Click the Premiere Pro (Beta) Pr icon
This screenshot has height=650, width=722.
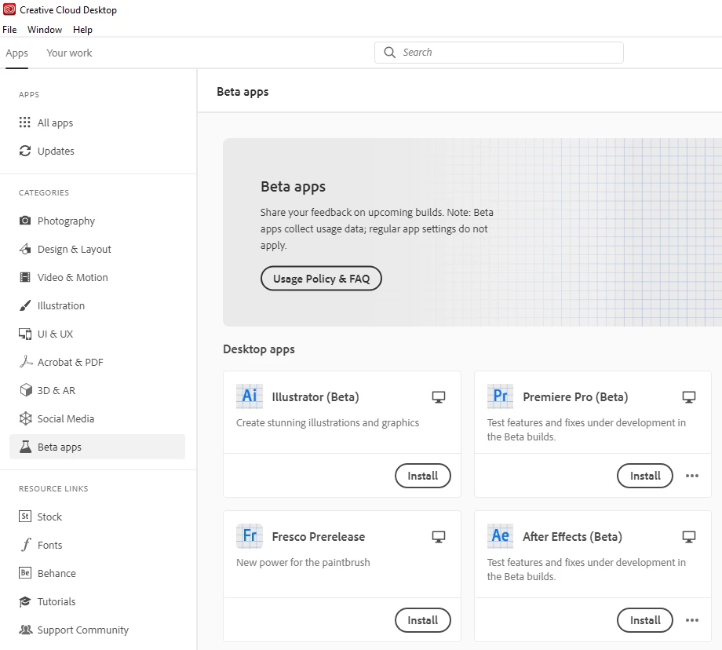point(500,396)
